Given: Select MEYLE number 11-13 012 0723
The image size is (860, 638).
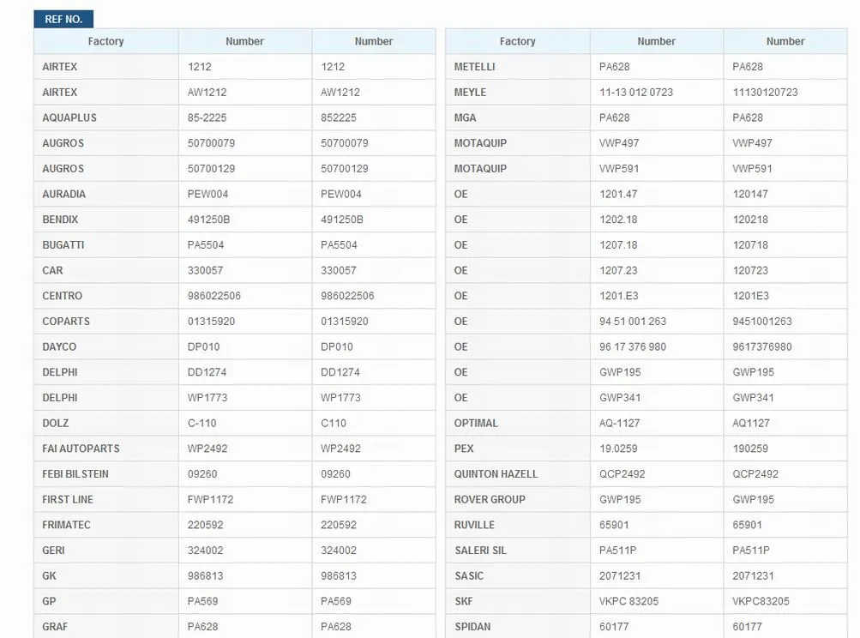Looking at the screenshot, I should pos(635,92).
